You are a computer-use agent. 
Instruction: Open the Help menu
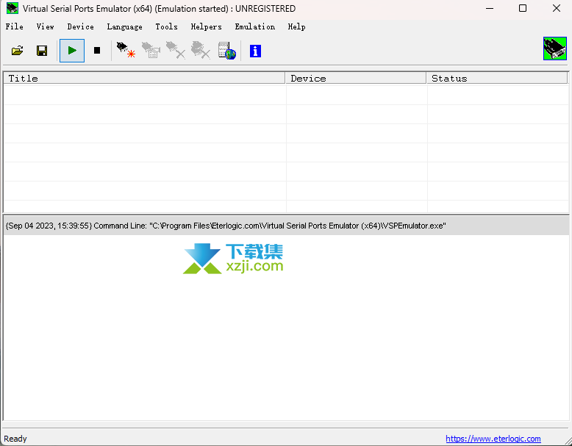[x=296, y=26]
